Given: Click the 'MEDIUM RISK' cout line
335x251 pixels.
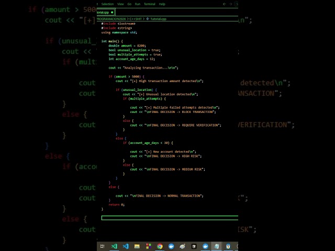Looking at the screenshot, I should 167,169.
